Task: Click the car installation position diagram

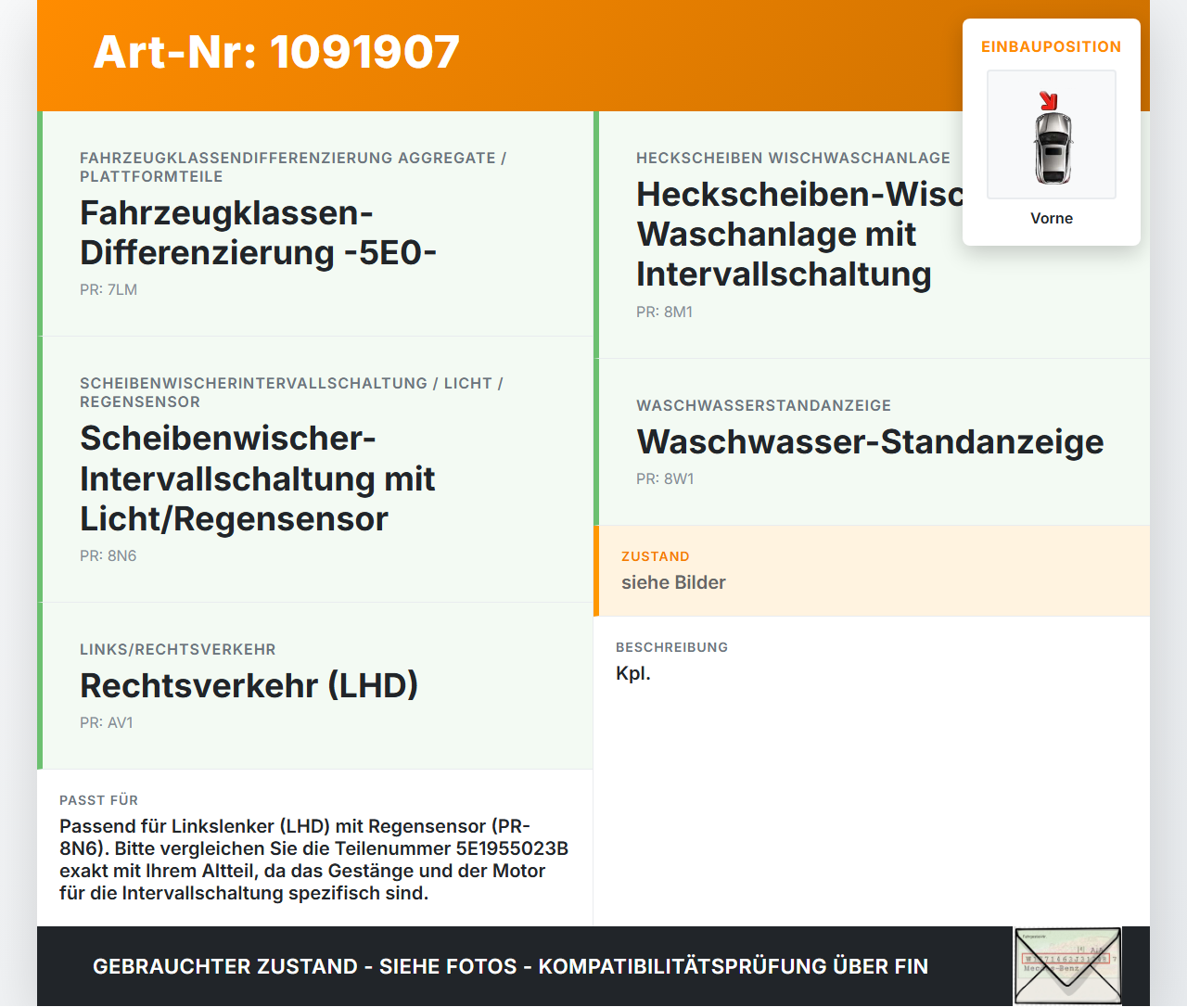Action: click(1052, 134)
